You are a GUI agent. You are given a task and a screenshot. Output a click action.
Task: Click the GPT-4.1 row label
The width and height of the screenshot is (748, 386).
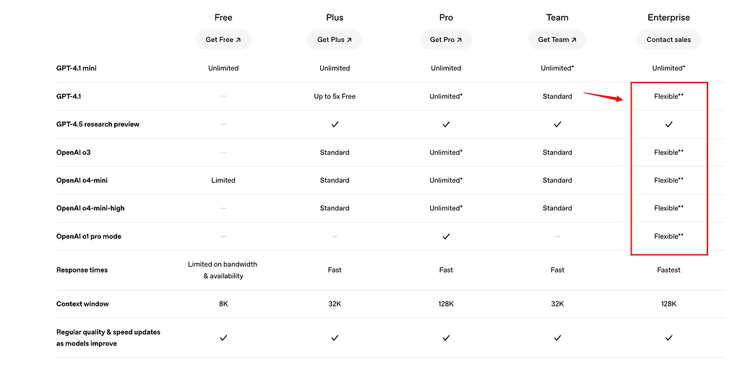click(x=69, y=96)
